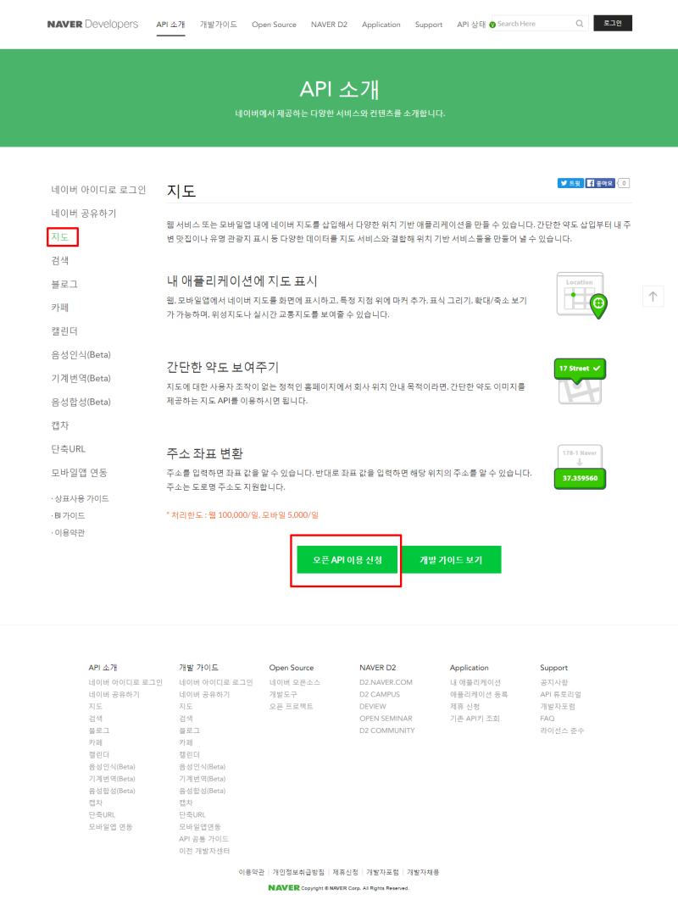The height and width of the screenshot is (911, 678).
Task: Click the 개인정보취급방침 link at the bottom
Action: 298,872
